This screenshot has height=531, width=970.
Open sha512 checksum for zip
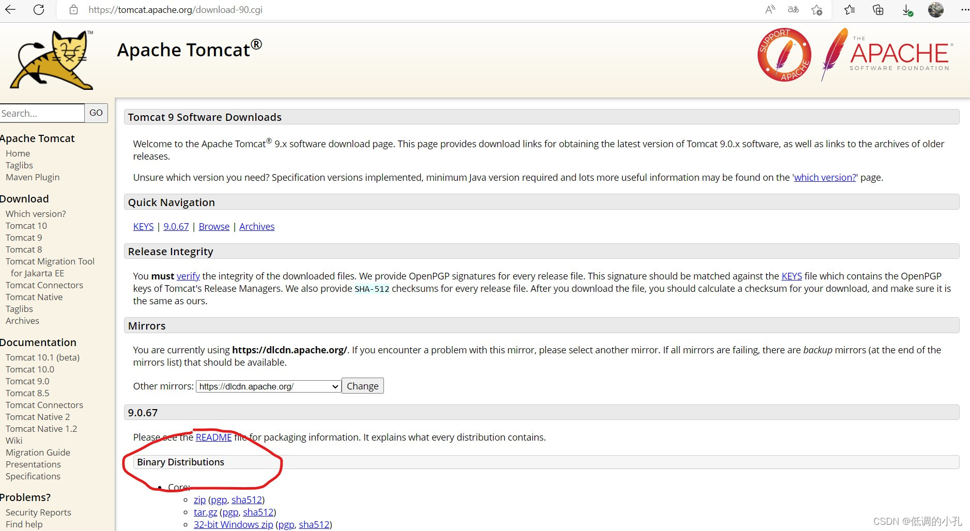(x=247, y=499)
